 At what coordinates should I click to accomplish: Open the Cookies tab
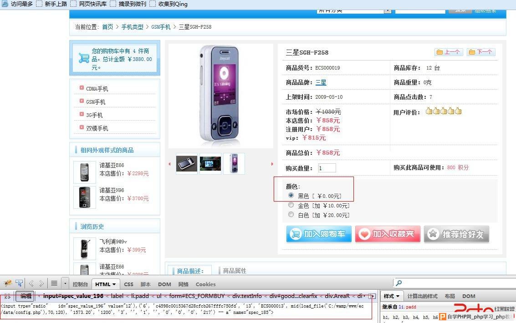[206, 284]
